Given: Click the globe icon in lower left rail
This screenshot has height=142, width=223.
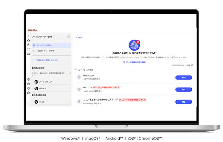Looking at the screenshot, I should point(29,79).
